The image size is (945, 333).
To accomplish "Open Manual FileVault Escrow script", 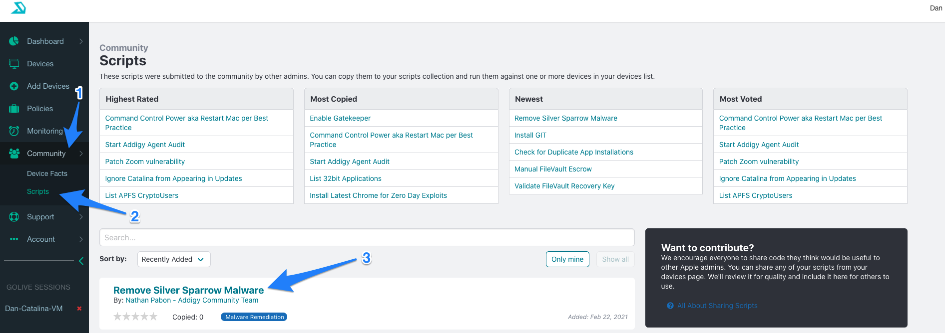I will point(553,169).
